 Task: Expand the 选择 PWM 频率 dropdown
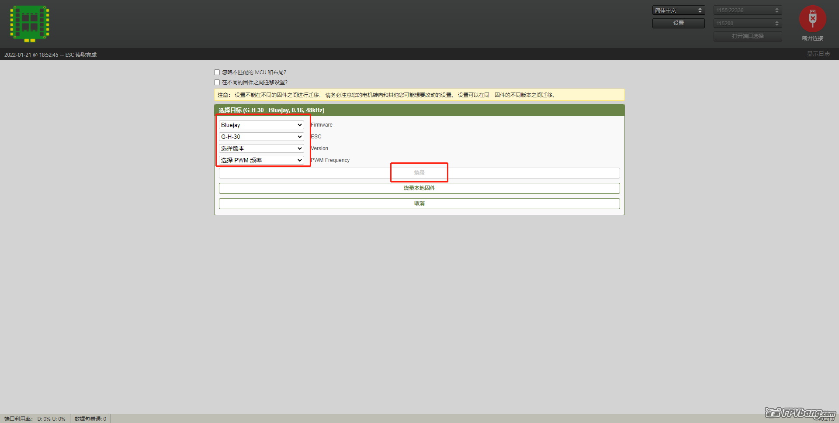click(261, 160)
